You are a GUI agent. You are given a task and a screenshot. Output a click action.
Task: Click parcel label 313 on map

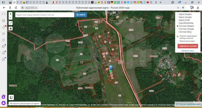pyautogui.click(x=84, y=74)
